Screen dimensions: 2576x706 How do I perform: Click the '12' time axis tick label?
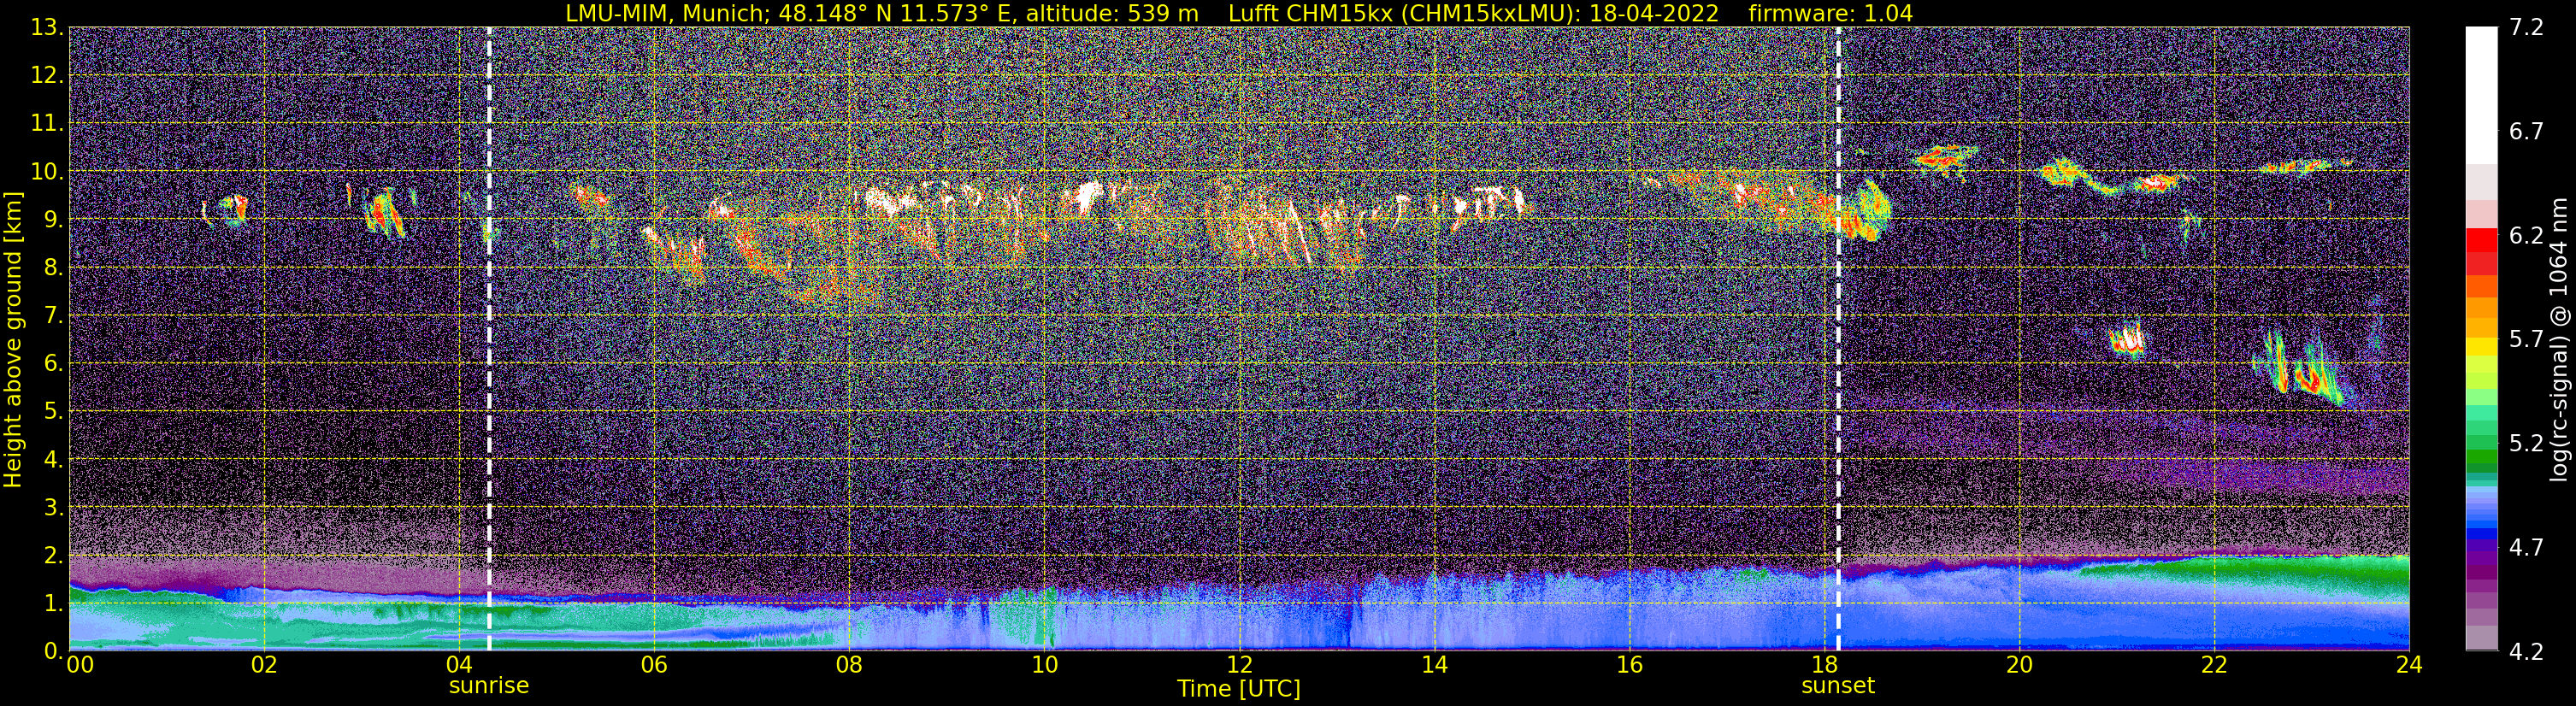pos(1239,665)
